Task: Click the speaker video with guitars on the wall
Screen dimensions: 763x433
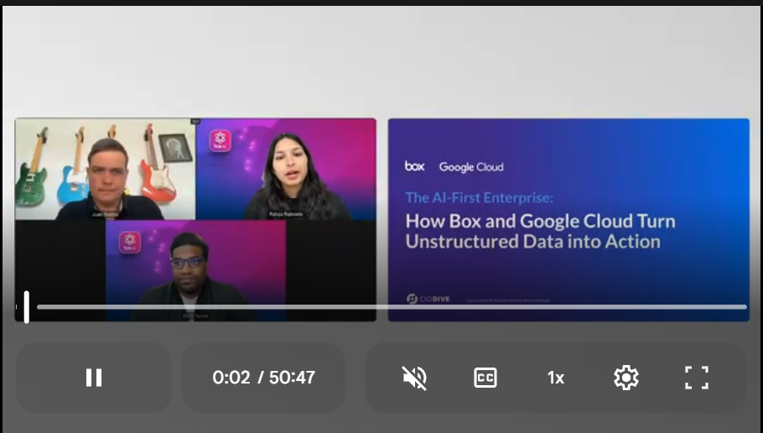Action: [x=105, y=169]
